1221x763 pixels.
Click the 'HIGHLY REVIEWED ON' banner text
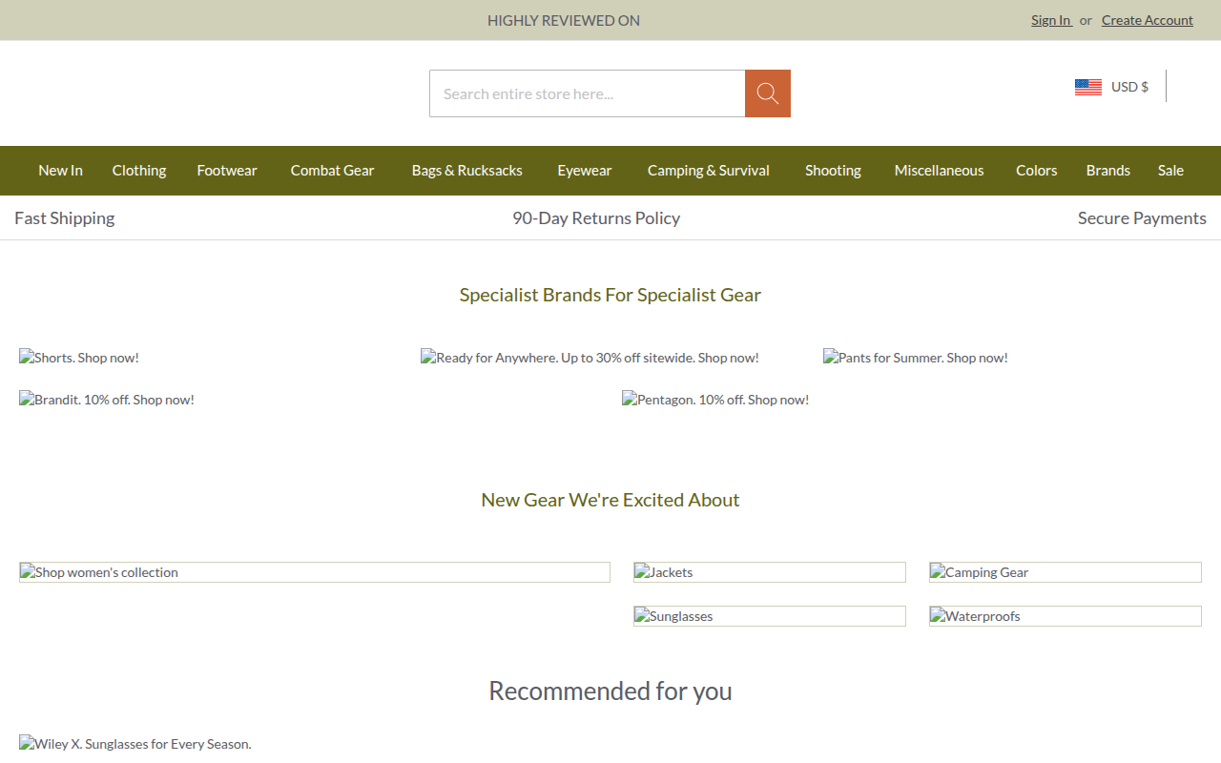[x=564, y=20]
